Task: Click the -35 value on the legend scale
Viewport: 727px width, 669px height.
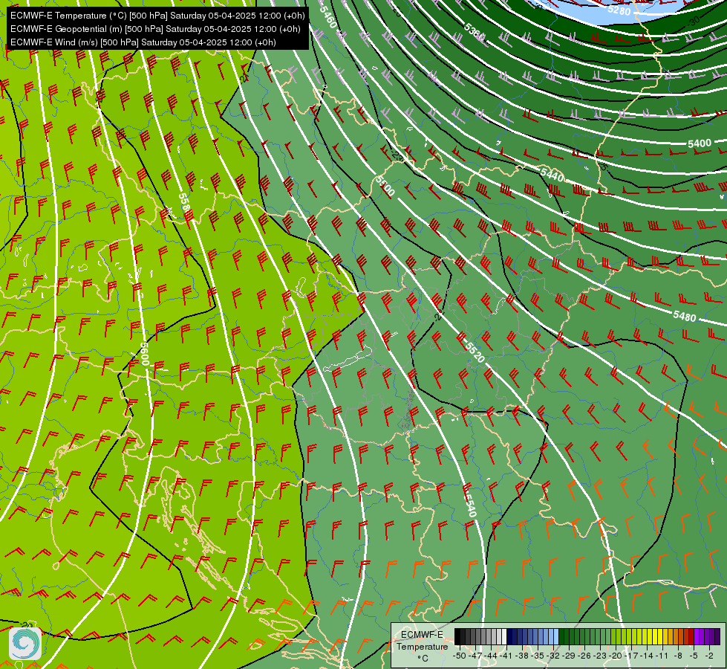Action: (538, 656)
